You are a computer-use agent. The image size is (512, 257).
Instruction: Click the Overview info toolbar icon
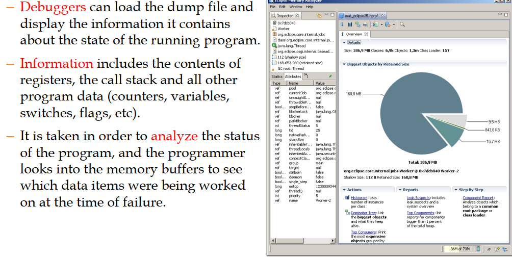(x=342, y=24)
